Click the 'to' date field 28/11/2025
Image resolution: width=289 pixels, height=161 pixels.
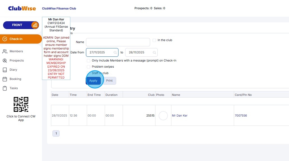141,53
